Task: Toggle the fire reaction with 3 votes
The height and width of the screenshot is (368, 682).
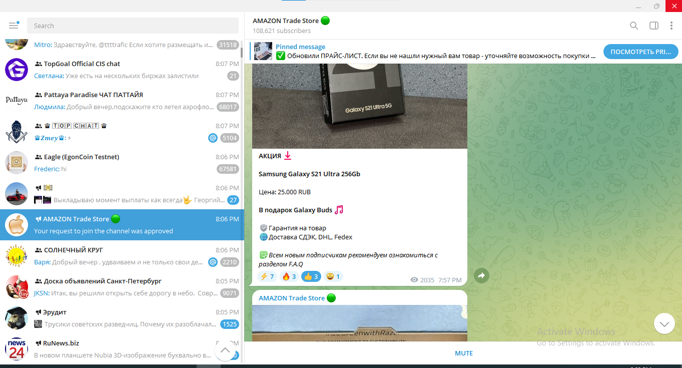Action: point(289,276)
